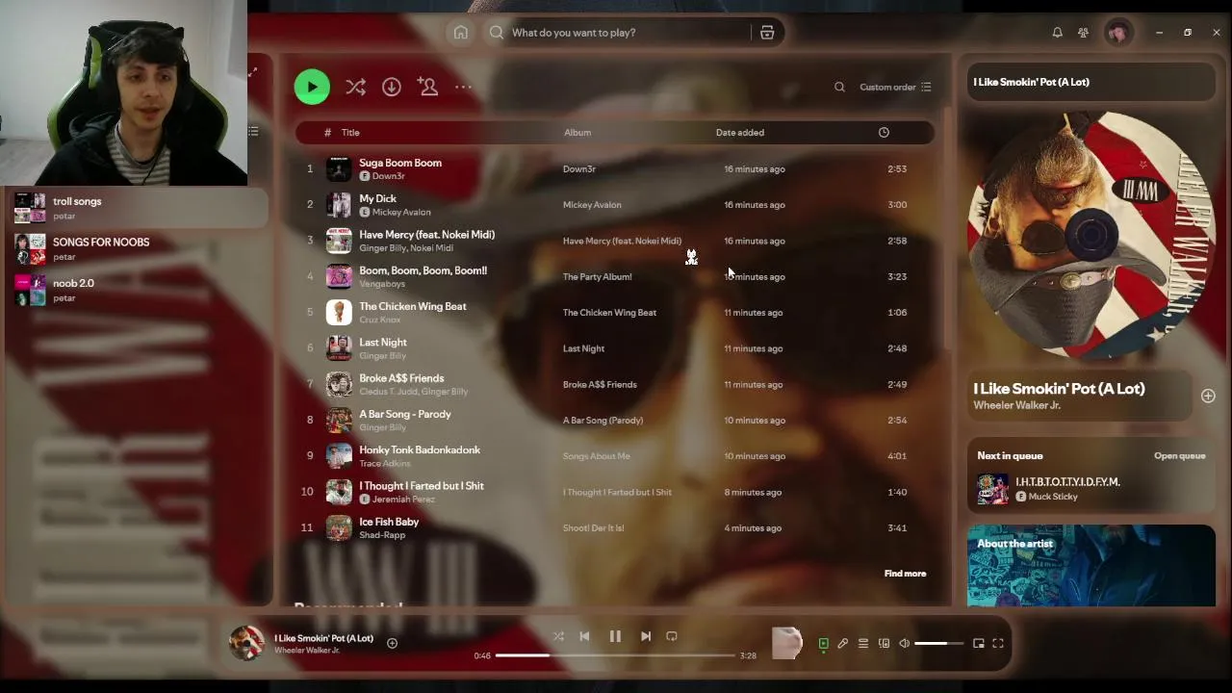Open Friend Activity icon
The height and width of the screenshot is (693, 1232).
coord(1083,33)
